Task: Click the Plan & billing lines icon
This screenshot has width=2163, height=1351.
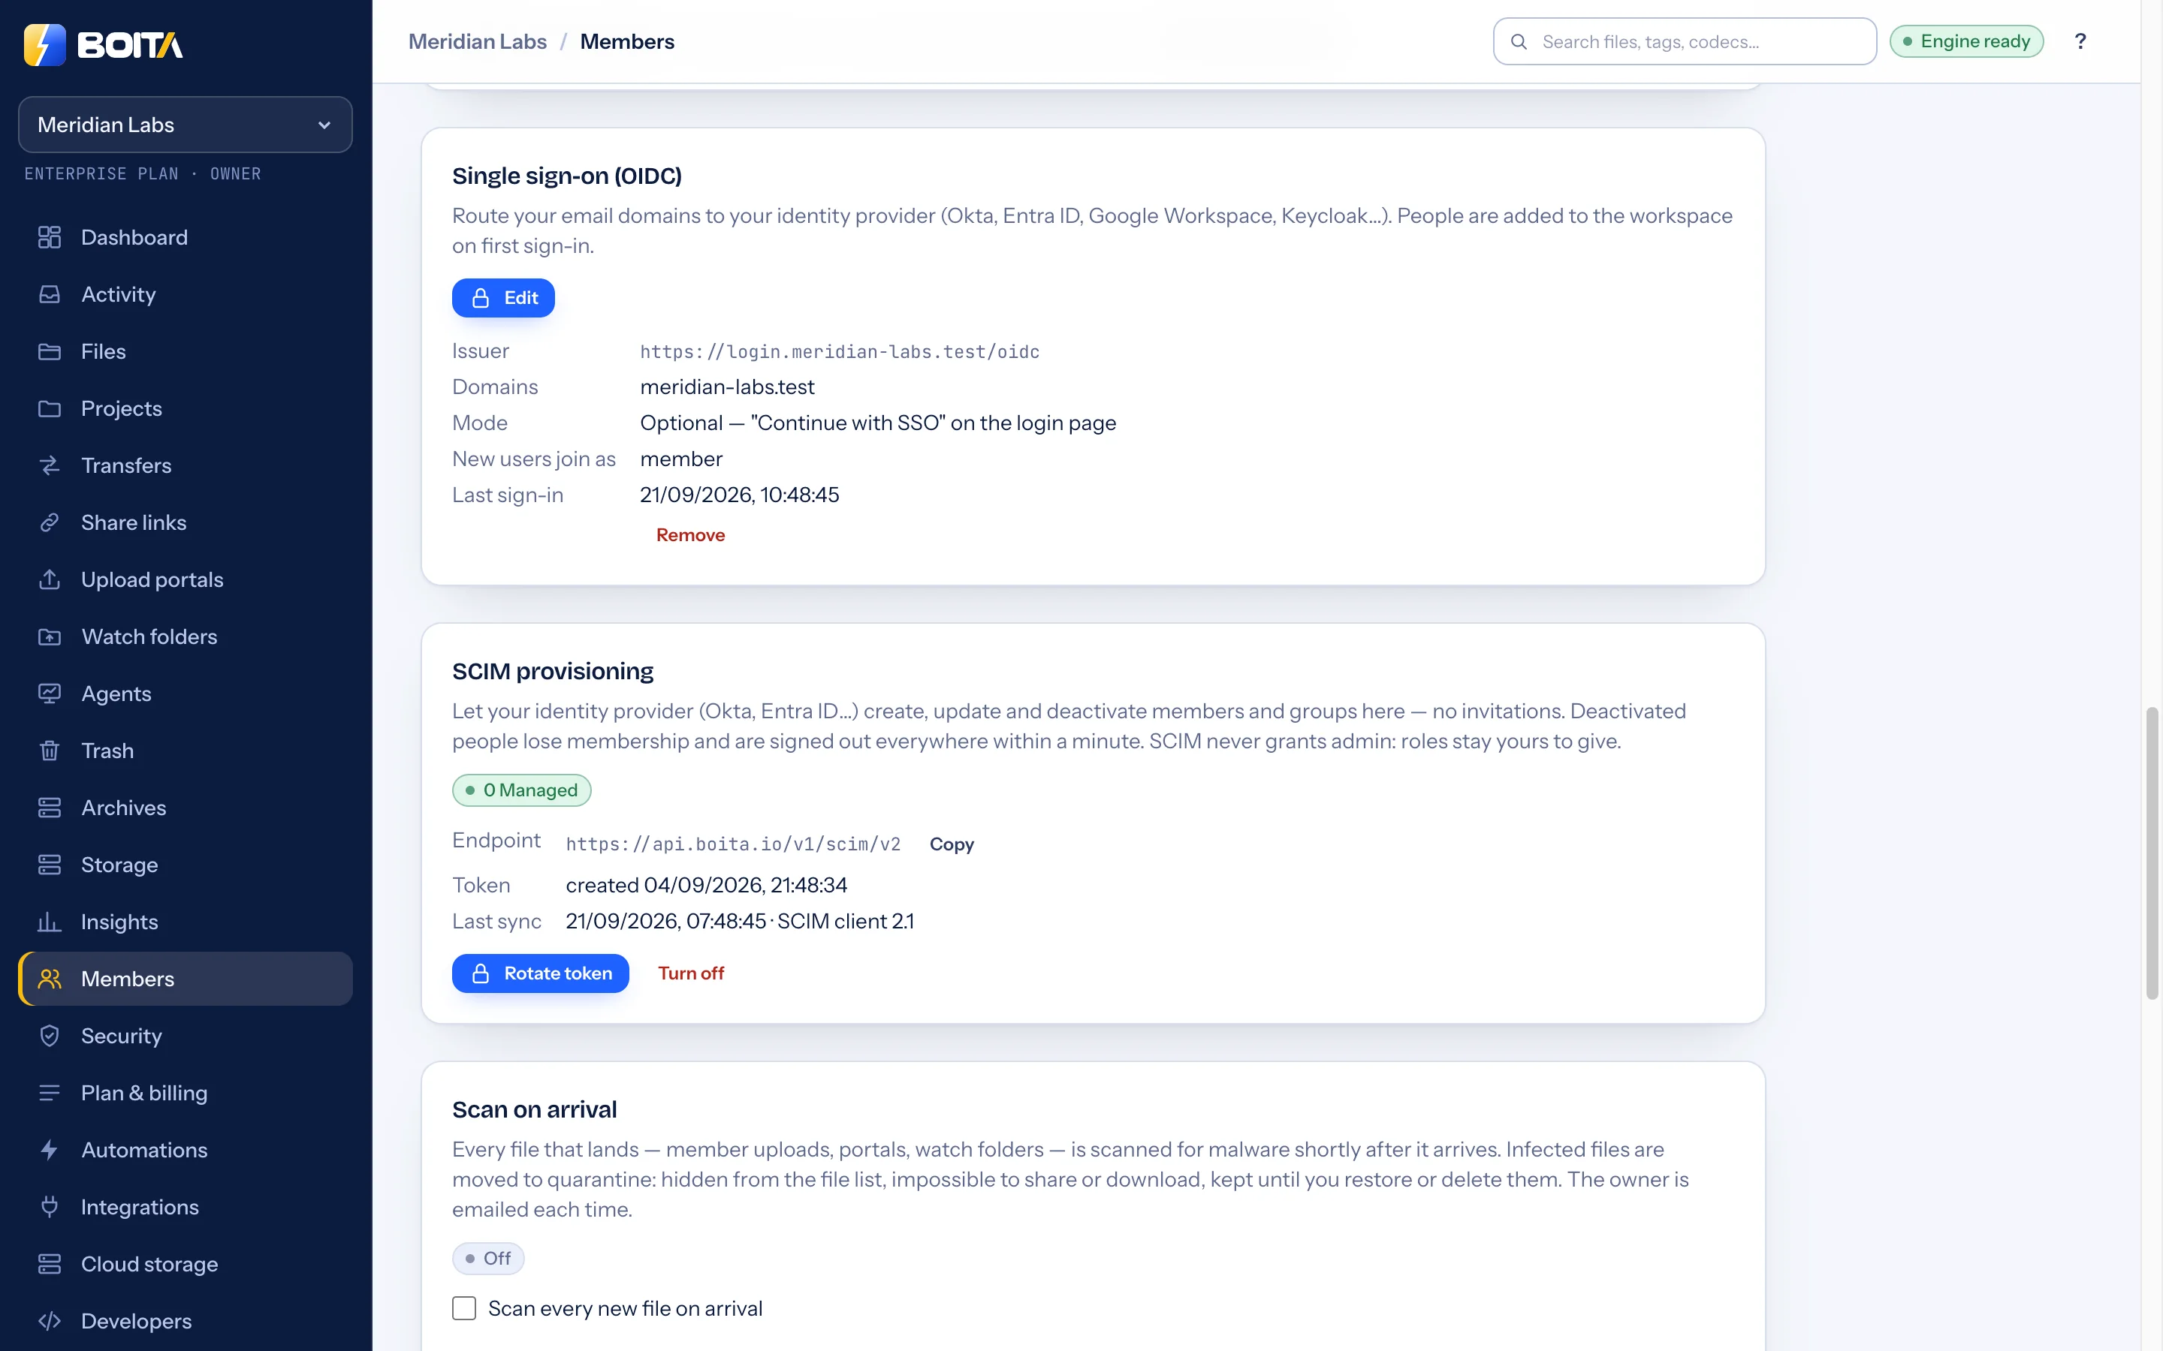Action: point(49,1093)
